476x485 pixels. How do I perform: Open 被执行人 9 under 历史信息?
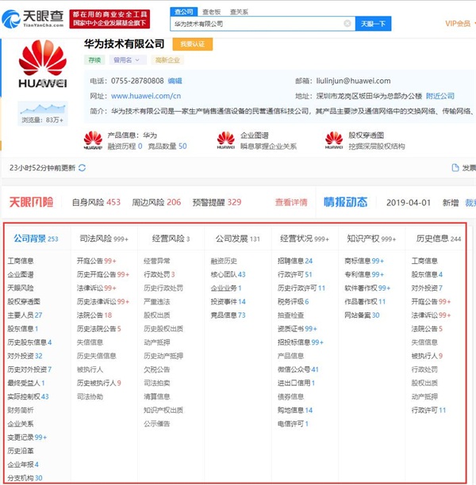427,356
